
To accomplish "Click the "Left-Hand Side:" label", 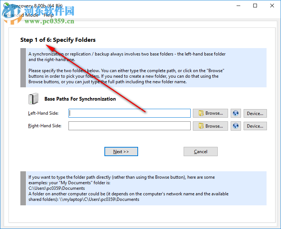I will pyautogui.click(x=43, y=113).
